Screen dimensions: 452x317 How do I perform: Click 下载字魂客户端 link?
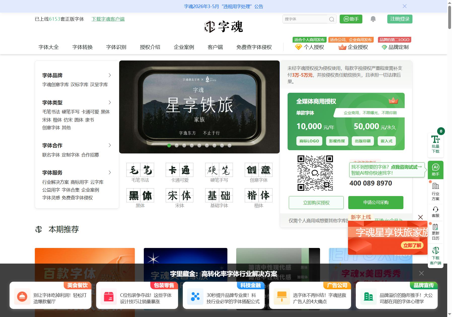tap(108, 19)
